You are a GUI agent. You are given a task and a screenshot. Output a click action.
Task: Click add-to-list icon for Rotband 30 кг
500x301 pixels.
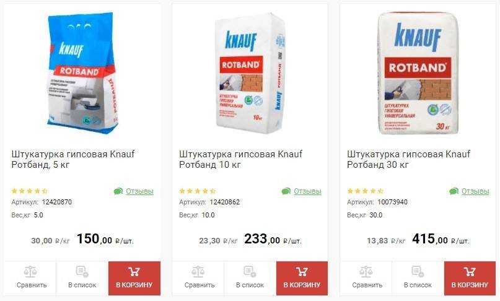[x=418, y=272]
